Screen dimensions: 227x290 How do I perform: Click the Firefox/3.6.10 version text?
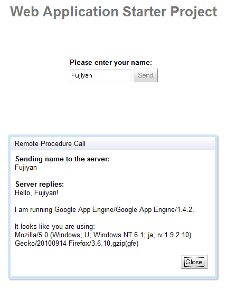click(x=89, y=244)
